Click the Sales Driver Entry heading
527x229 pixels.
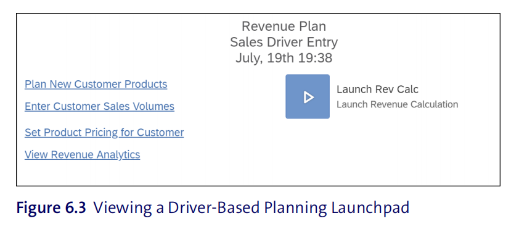tap(284, 42)
